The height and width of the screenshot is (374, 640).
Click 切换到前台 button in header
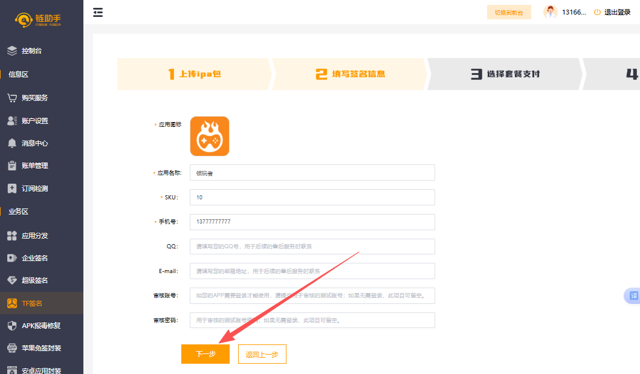pos(509,12)
